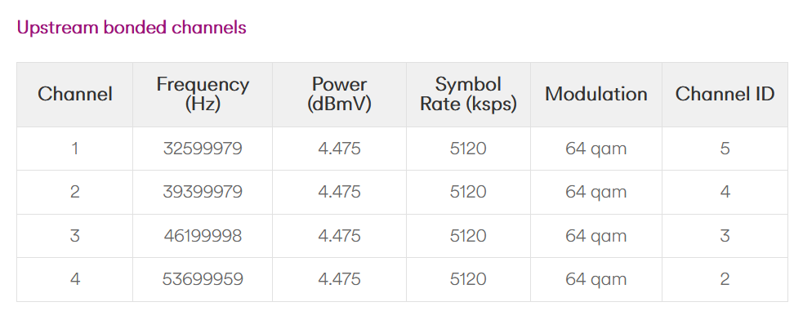The width and height of the screenshot is (794, 311).
Task: Select the Modulation column header
Action: click(x=596, y=94)
